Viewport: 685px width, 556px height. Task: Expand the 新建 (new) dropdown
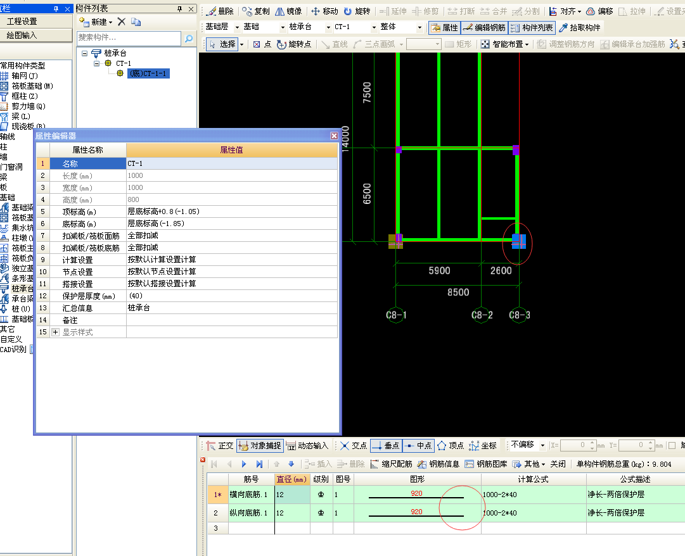point(110,22)
